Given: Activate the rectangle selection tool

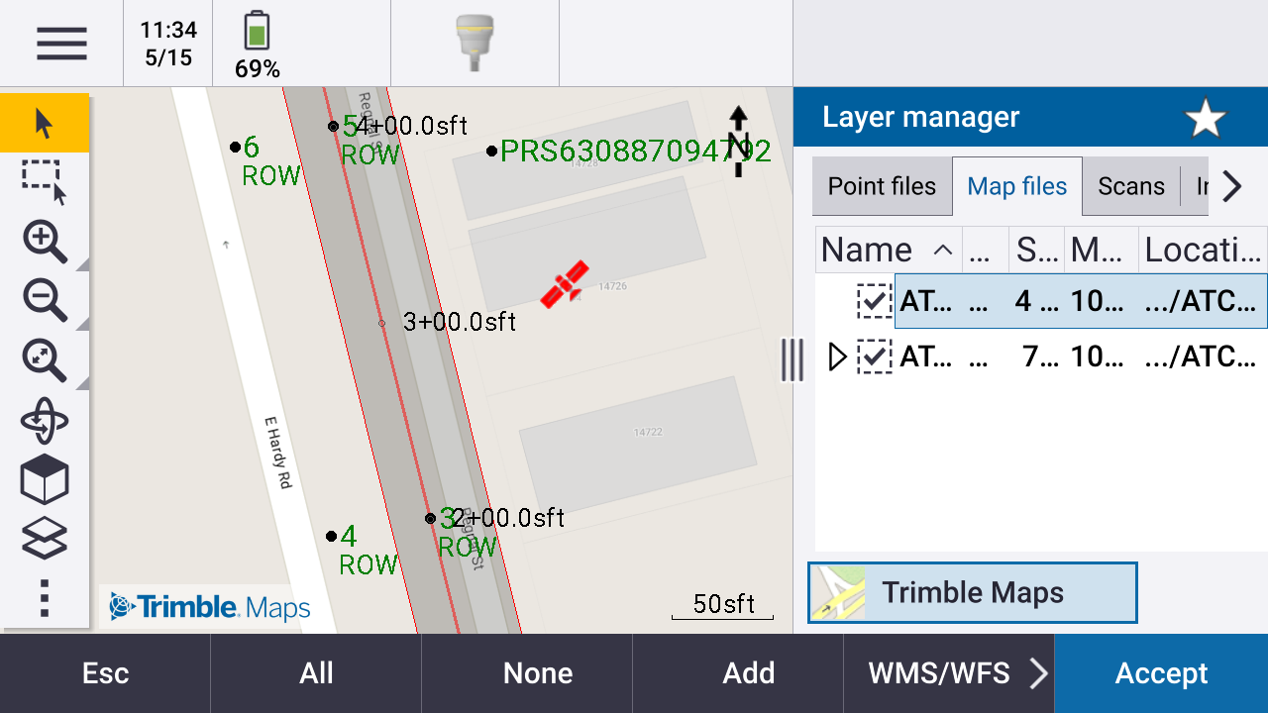Looking at the screenshot, I should coord(43,181).
